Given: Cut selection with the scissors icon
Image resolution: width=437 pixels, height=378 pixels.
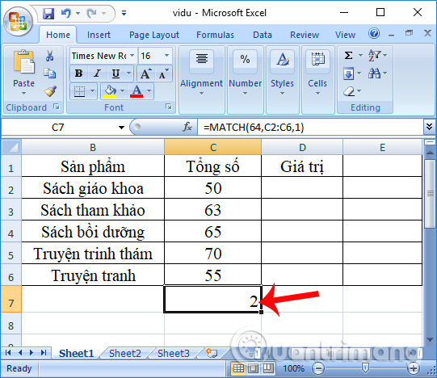Looking at the screenshot, I should (x=49, y=56).
